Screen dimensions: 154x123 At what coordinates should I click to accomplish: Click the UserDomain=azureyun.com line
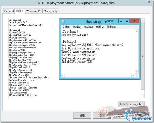coord(81,48)
